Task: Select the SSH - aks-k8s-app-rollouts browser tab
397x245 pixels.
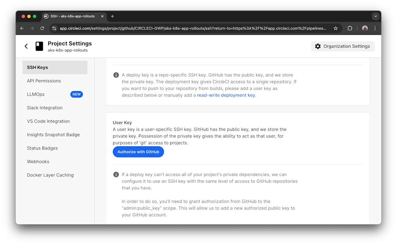Action: pyautogui.click(x=74, y=16)
